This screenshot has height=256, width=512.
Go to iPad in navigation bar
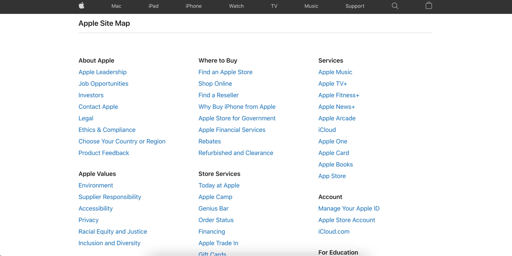153,6
